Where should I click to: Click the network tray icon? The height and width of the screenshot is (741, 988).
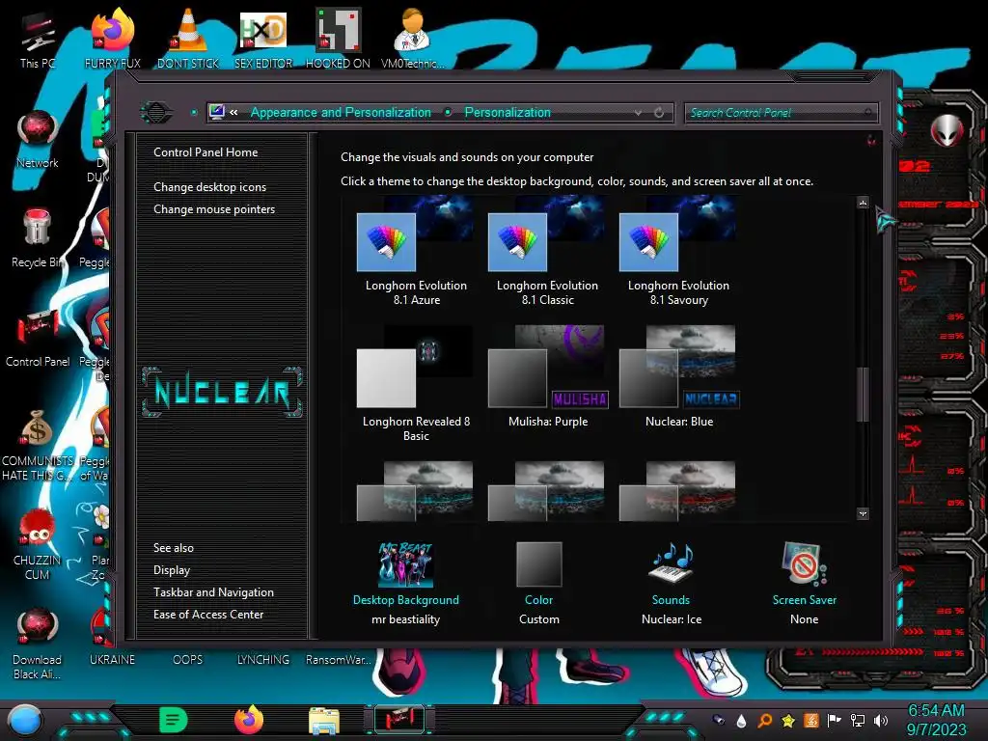click(x=858, y=720)
